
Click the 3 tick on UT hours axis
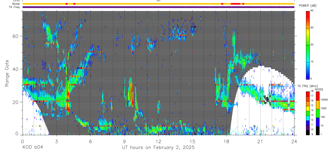coord(56,141)
